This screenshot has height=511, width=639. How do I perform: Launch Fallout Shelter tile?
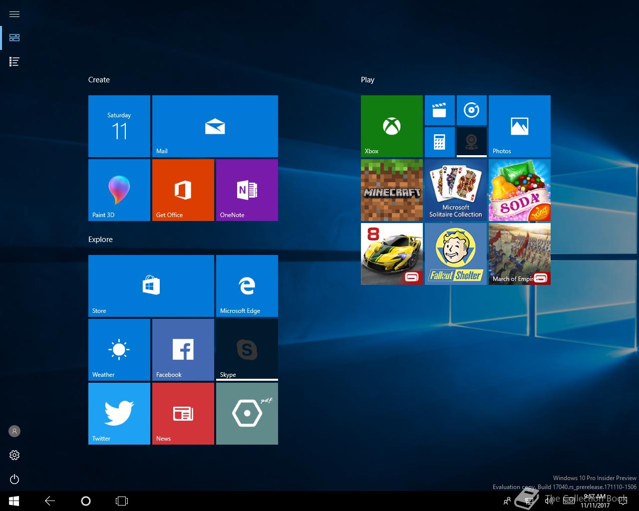tap(456, 254)
